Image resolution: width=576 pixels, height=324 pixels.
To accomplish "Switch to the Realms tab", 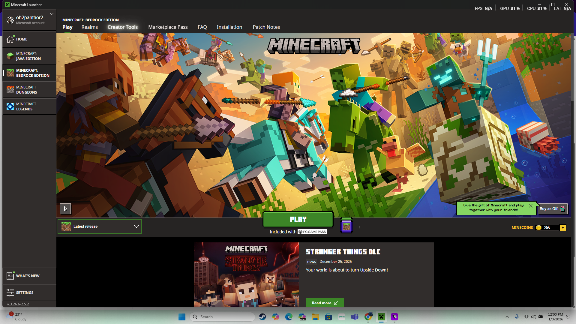I will [x=89, y=27].
